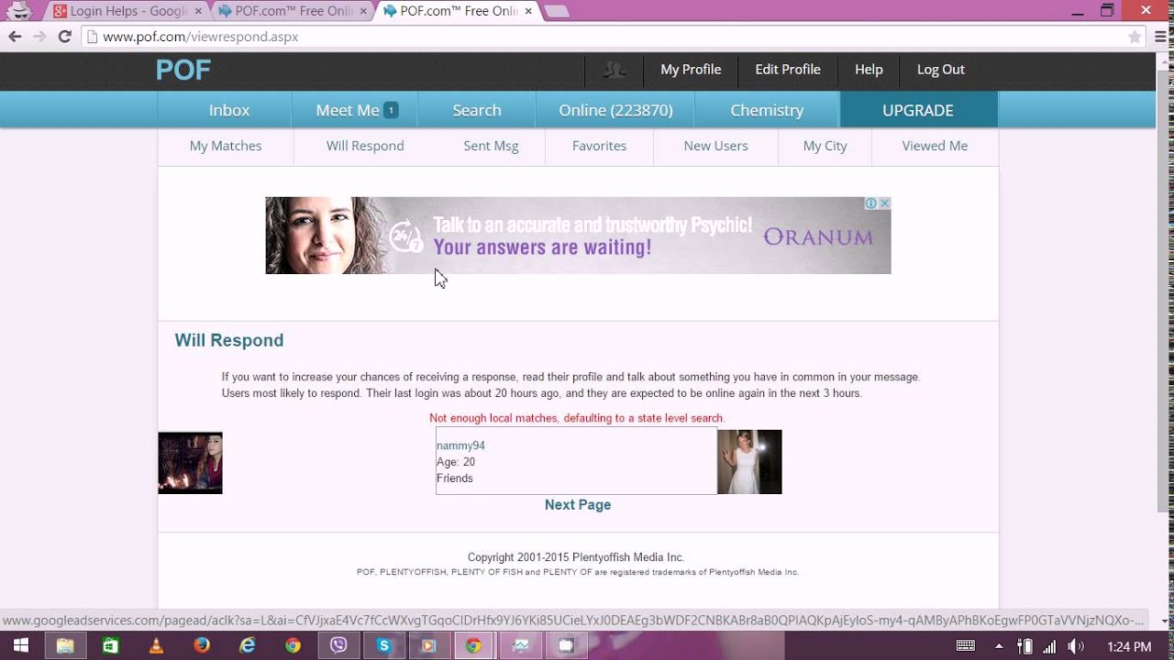Click the incognito spy icon
1174x660 pixels.
click(x=18, y=10)
